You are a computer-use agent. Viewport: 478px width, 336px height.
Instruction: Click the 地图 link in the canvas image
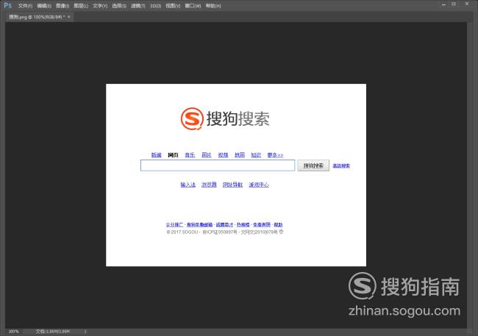pyautogui.click(x=240, y=155)
